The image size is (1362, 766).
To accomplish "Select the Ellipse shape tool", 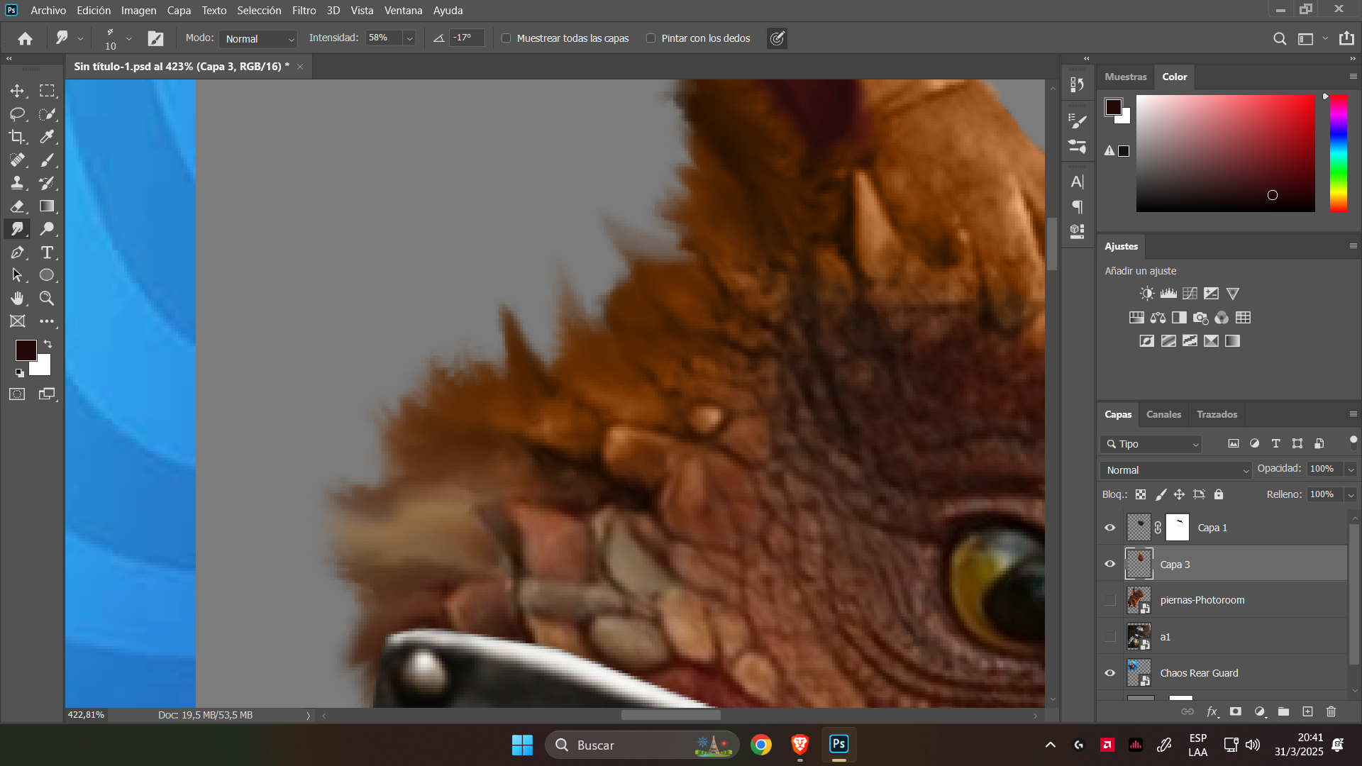I will point(47,275).
